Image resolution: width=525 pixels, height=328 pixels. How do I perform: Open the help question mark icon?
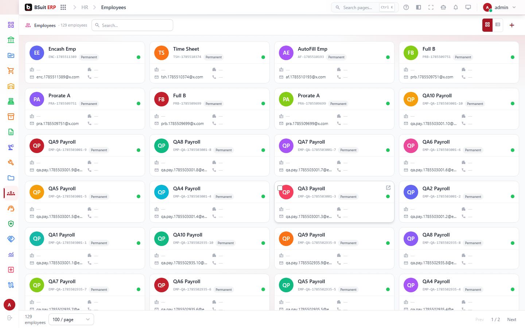click(x=406, y=7)
